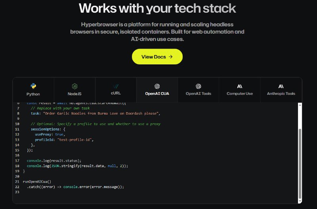Click the NodeJS hexagon icon
This screenshot has width=317, height=209.
tap(74, 86)
